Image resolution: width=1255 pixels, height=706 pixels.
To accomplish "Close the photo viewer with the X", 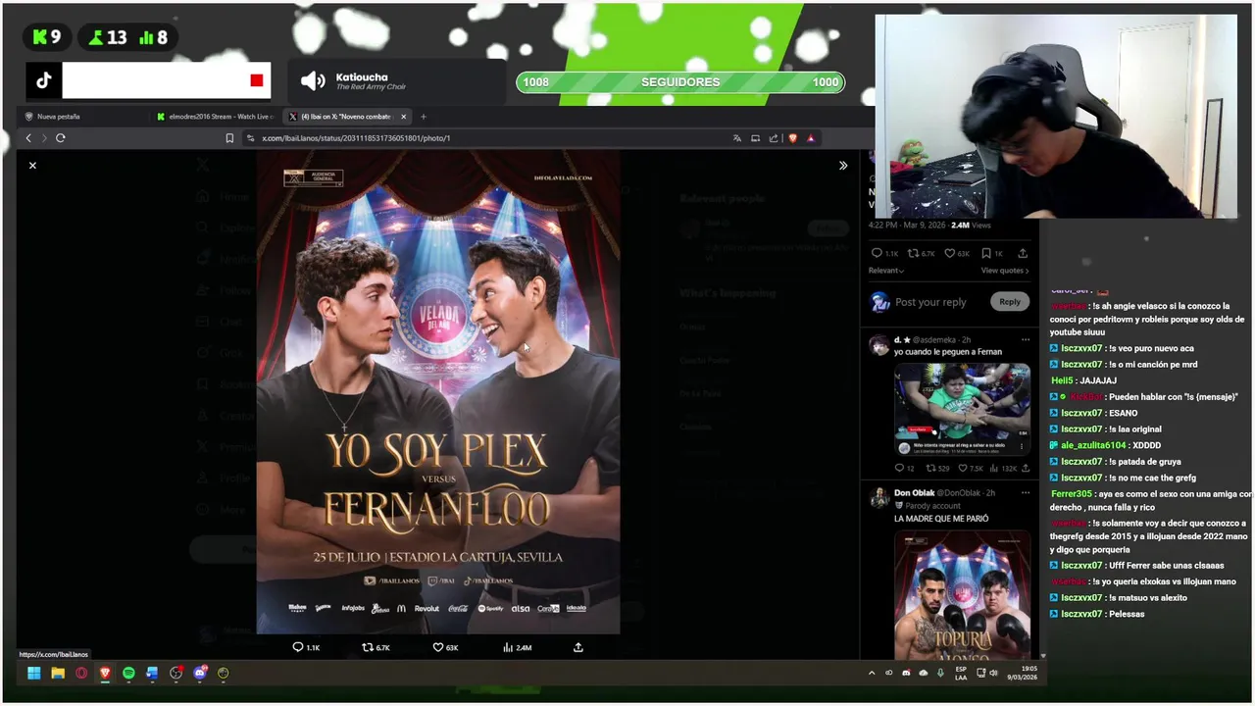I will coord(32,166).
